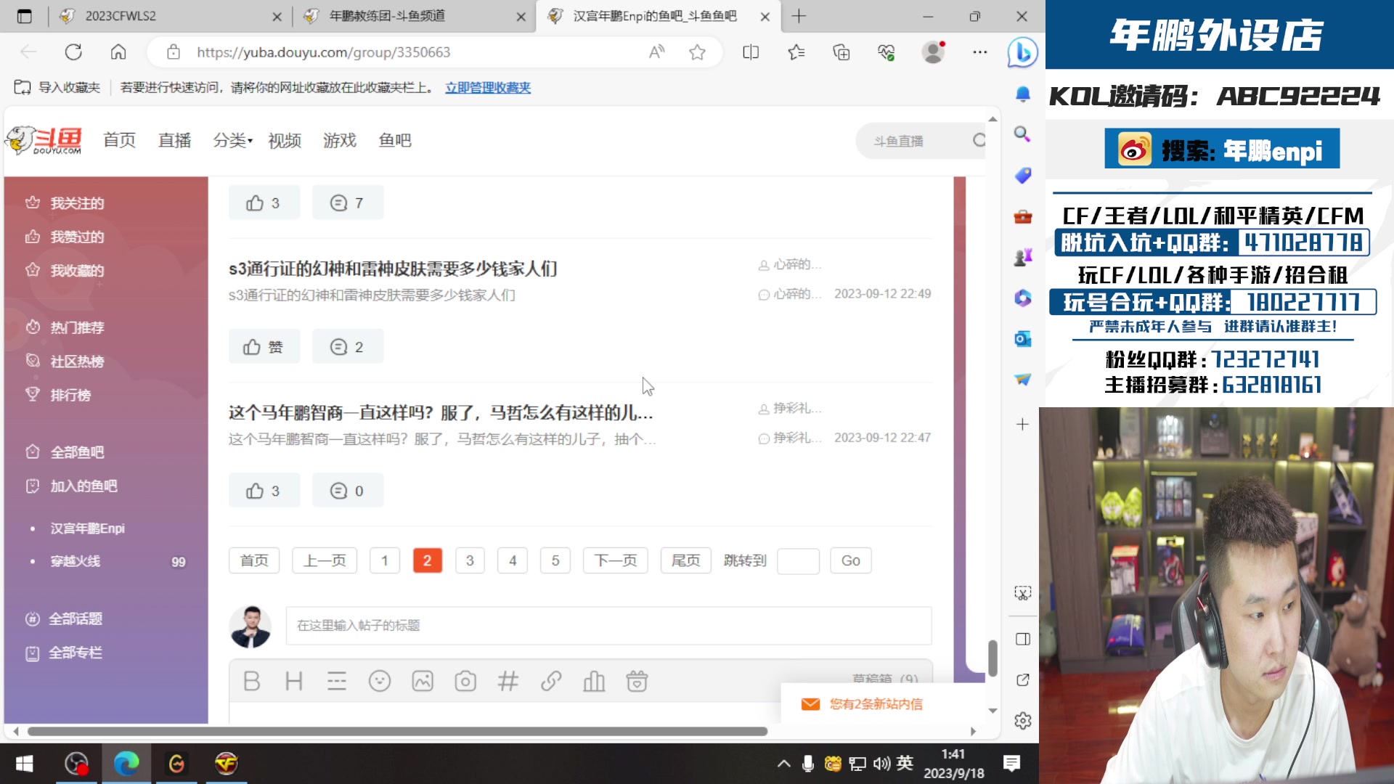Open Windows notification center
Screen dimensions: 1394x784
(1011, 763)
